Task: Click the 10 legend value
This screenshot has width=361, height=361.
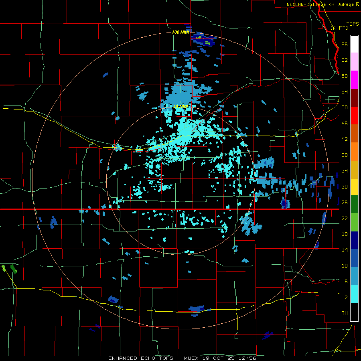Action: tap(345, 266)
